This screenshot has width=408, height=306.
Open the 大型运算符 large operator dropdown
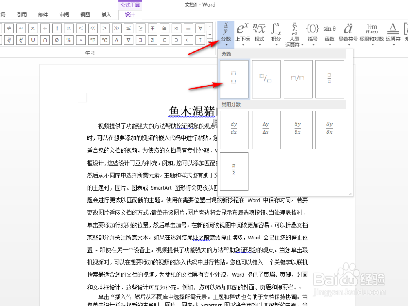pos(294,34)
